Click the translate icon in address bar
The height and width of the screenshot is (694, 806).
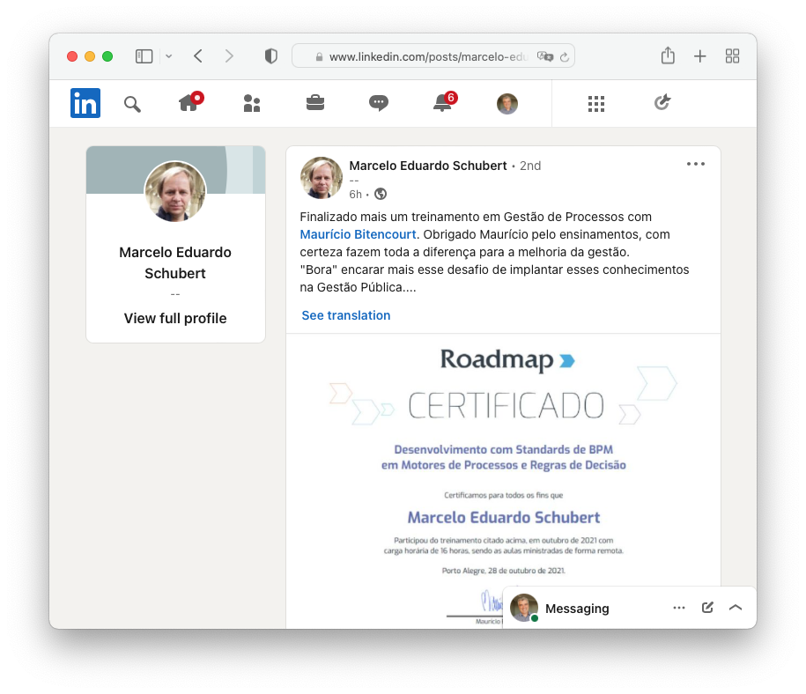(545, 56)
